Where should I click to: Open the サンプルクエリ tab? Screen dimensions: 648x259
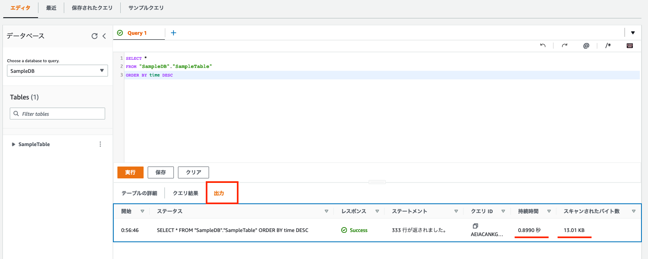point(146,8)
